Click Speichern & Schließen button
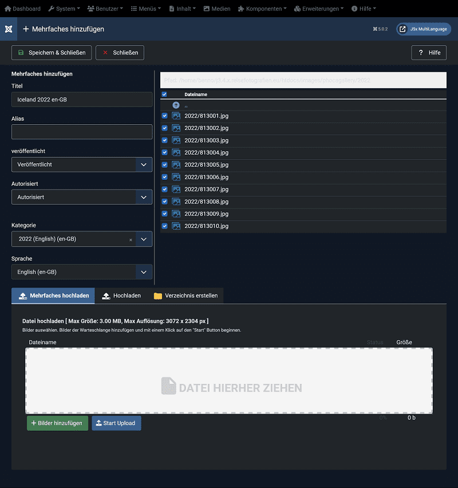The image size is (458, 488). (x=52, y=53)
